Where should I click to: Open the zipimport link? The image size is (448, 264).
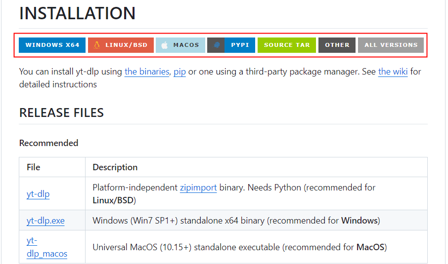198,188
